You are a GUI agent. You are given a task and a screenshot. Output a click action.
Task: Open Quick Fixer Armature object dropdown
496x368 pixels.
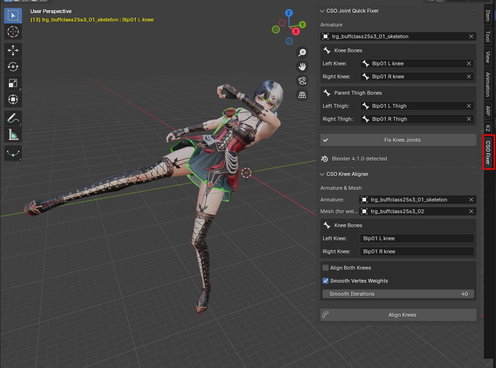point(398,37)
